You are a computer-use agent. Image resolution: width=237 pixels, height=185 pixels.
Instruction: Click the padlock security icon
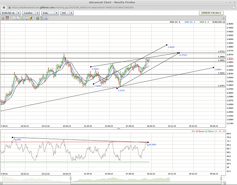point(10,8)
